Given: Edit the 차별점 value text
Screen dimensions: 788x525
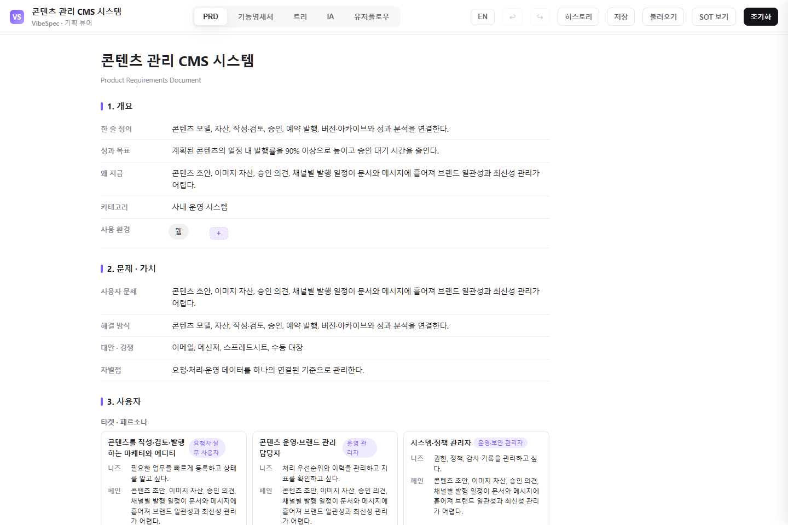Looking at the screenshot, I should point(268,370).
